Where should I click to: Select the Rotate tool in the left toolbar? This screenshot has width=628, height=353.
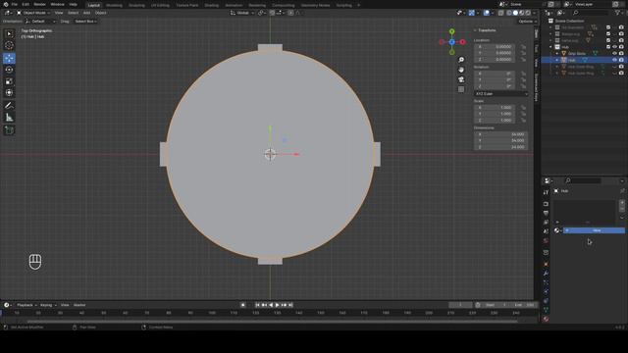coord(9,70)
